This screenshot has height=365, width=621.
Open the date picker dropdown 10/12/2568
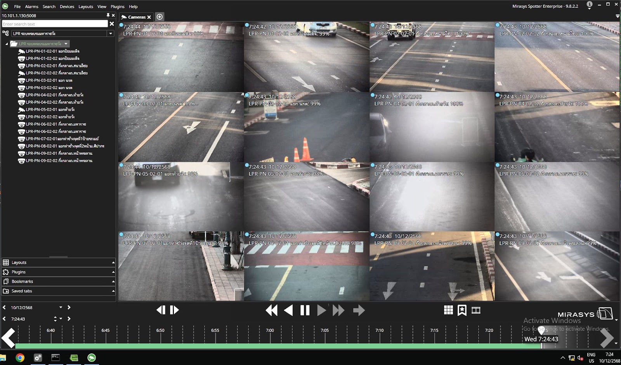point(61,307)
